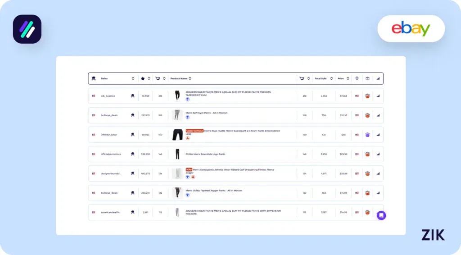Sort table by Seller column
The image size is (461, 255).
pyautogui.click(x=133, y=78)
